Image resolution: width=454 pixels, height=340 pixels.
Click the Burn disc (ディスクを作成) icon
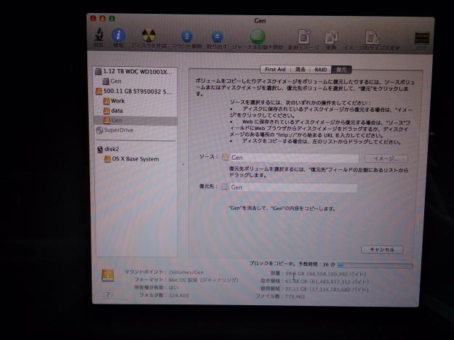pyautogui.click(x=148, y=36)
